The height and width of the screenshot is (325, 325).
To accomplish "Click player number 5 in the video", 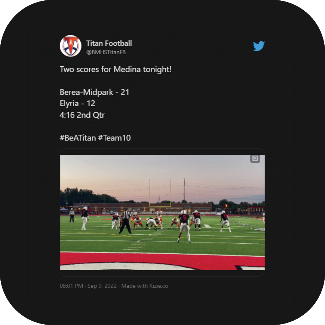I will click(184, 226).
